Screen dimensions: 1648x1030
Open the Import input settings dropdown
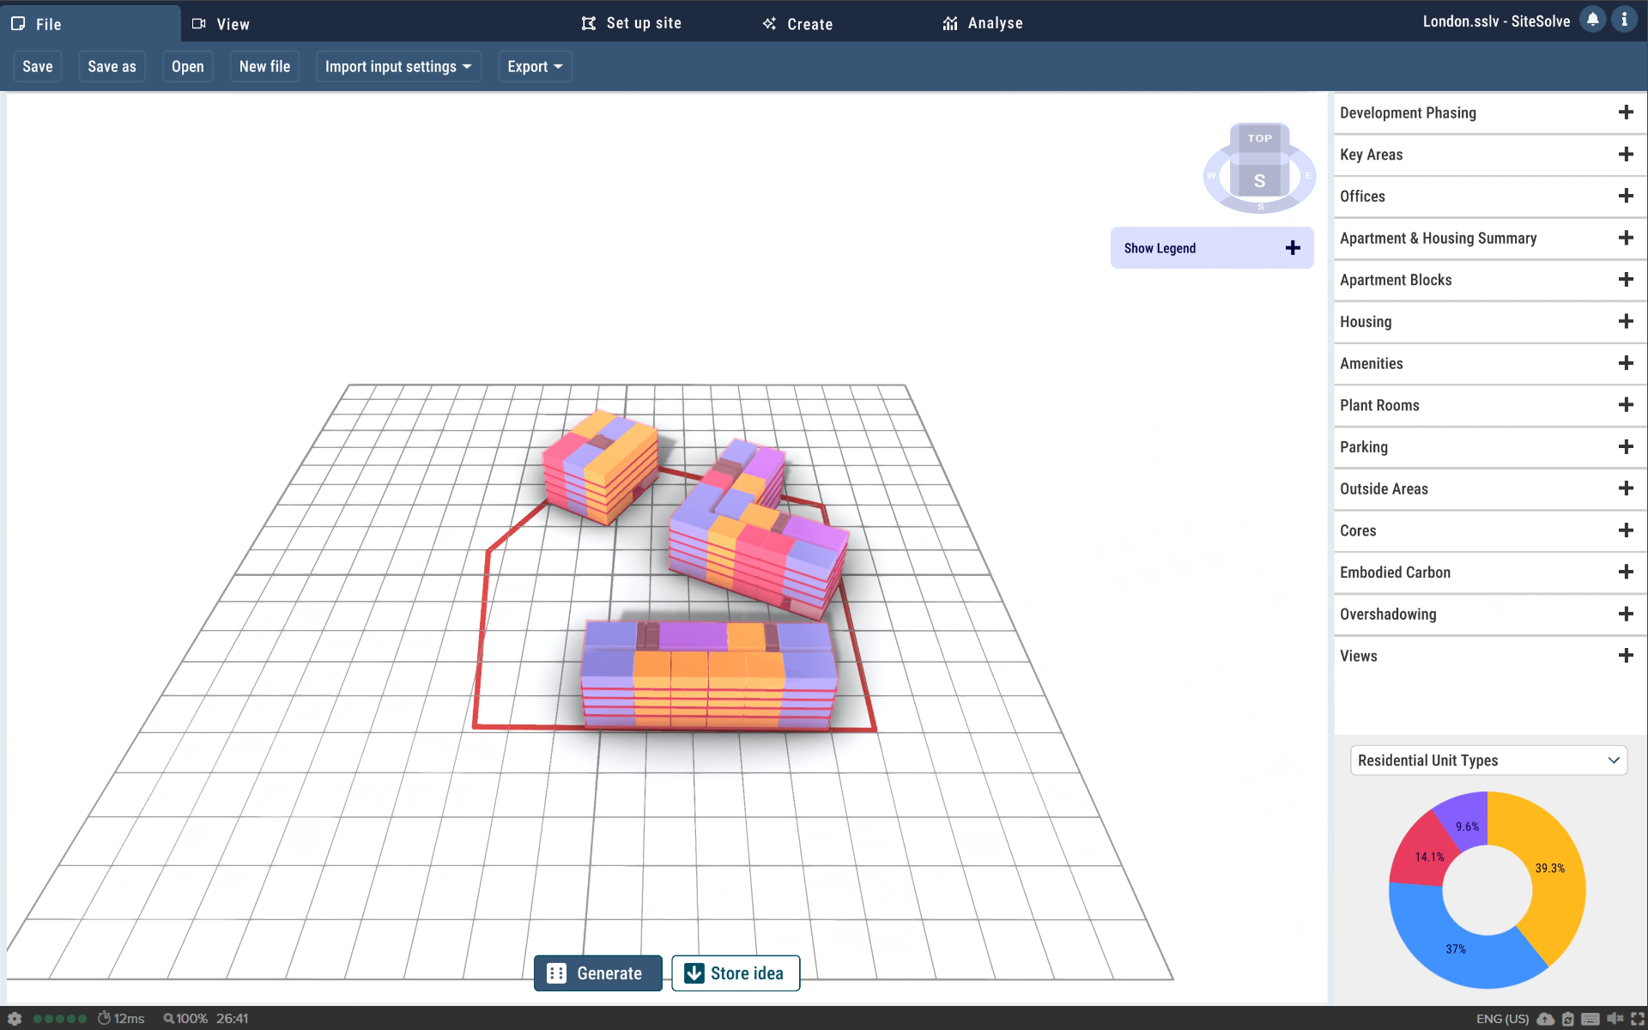pyautogui.click(x=398, y=67)
